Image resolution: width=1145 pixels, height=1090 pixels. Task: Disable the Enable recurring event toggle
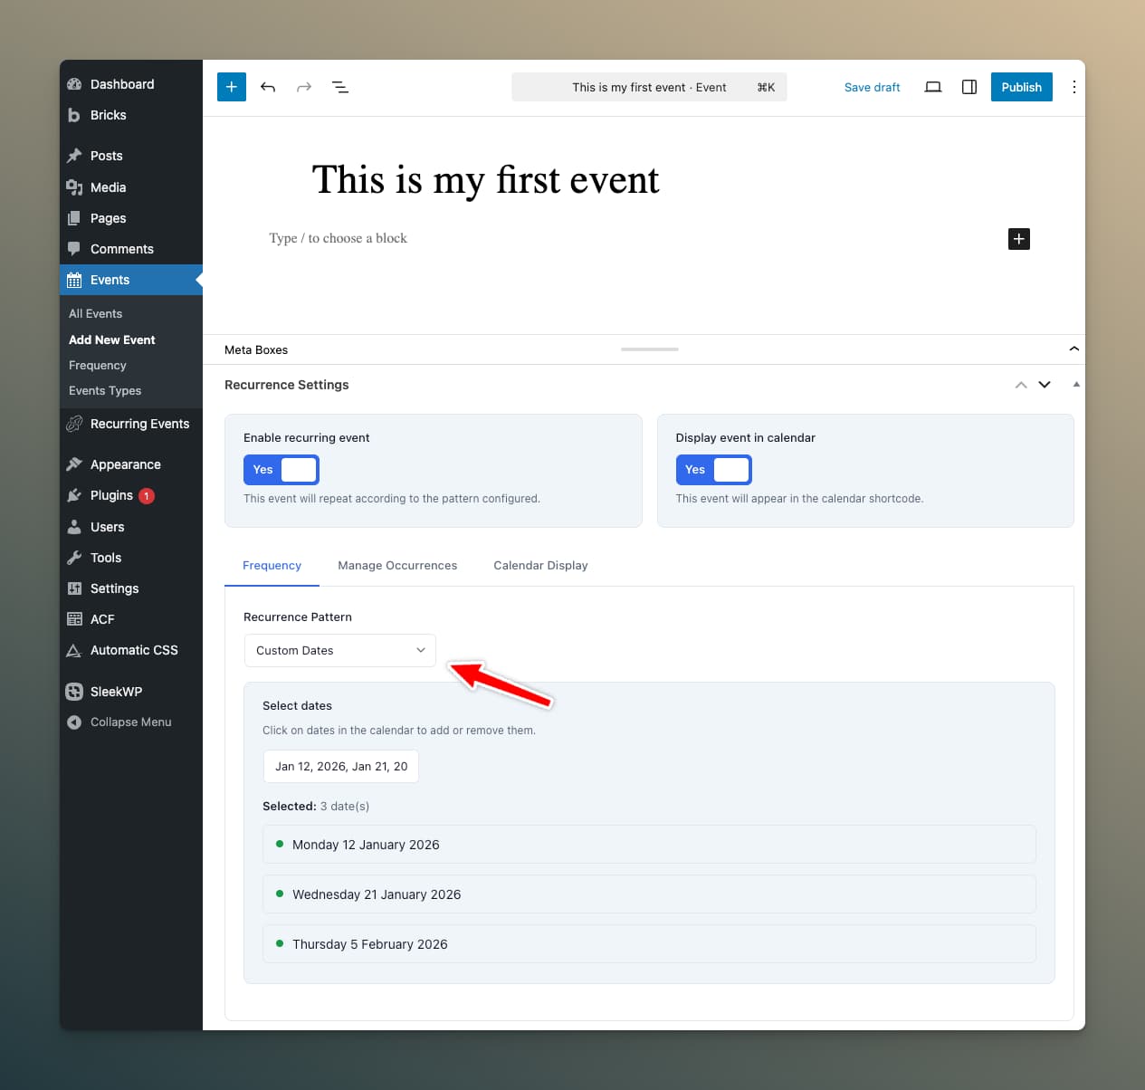[281, 469]
